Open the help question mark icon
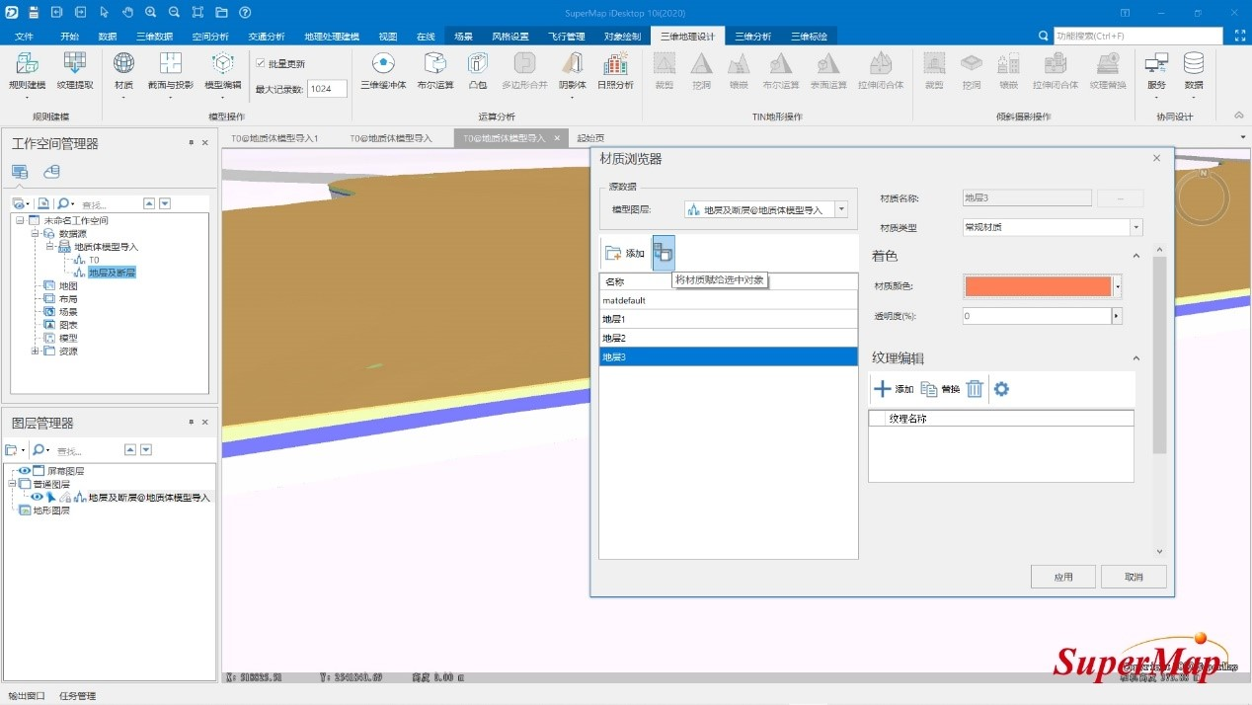The height and width of the screenshot is (705, 1252). coord(245,12)
